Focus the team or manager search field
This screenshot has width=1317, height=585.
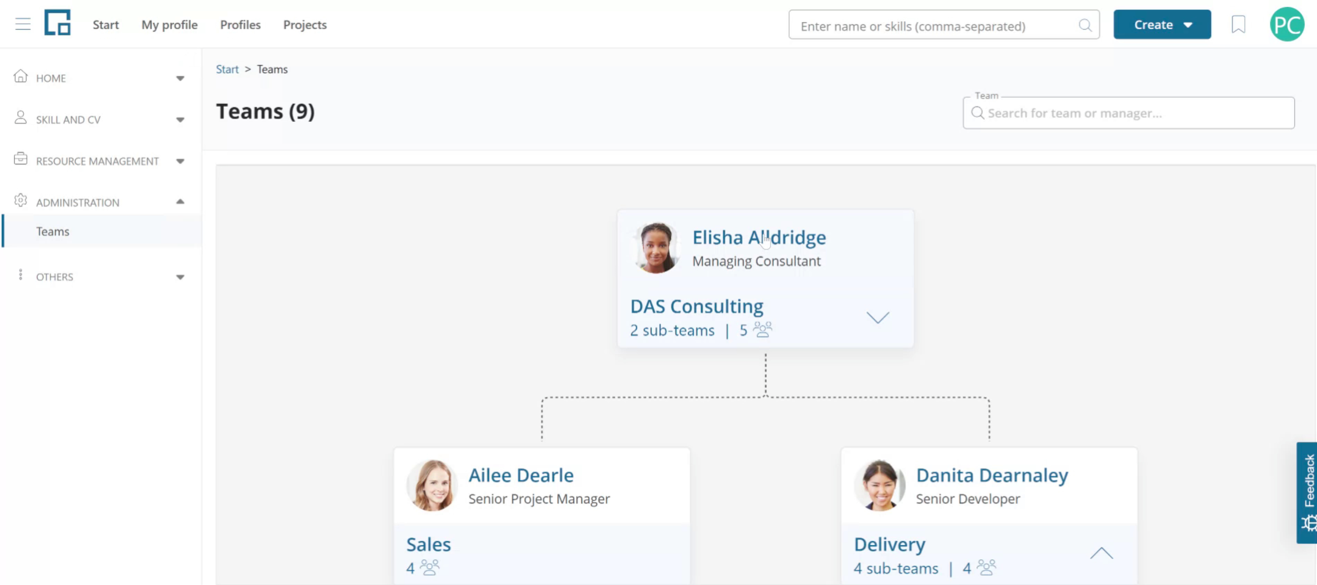[1128, 113]
